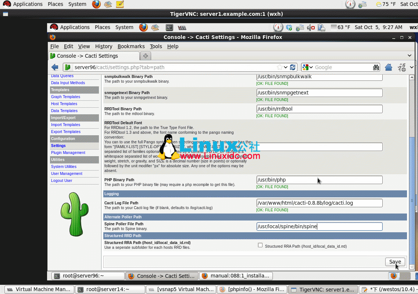Enable the Structured RRA Path checkbox
This screenshot has width=418, height=294.
(260, 245)
